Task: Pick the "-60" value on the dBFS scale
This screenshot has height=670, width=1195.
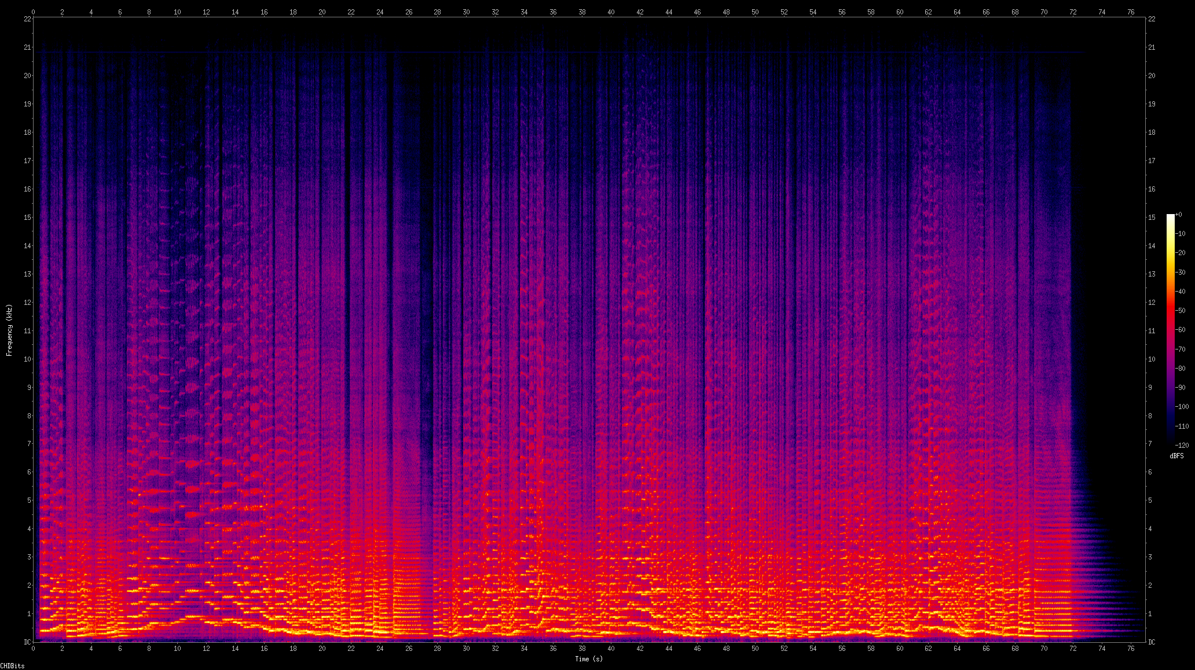Action: pos(1181,330)
